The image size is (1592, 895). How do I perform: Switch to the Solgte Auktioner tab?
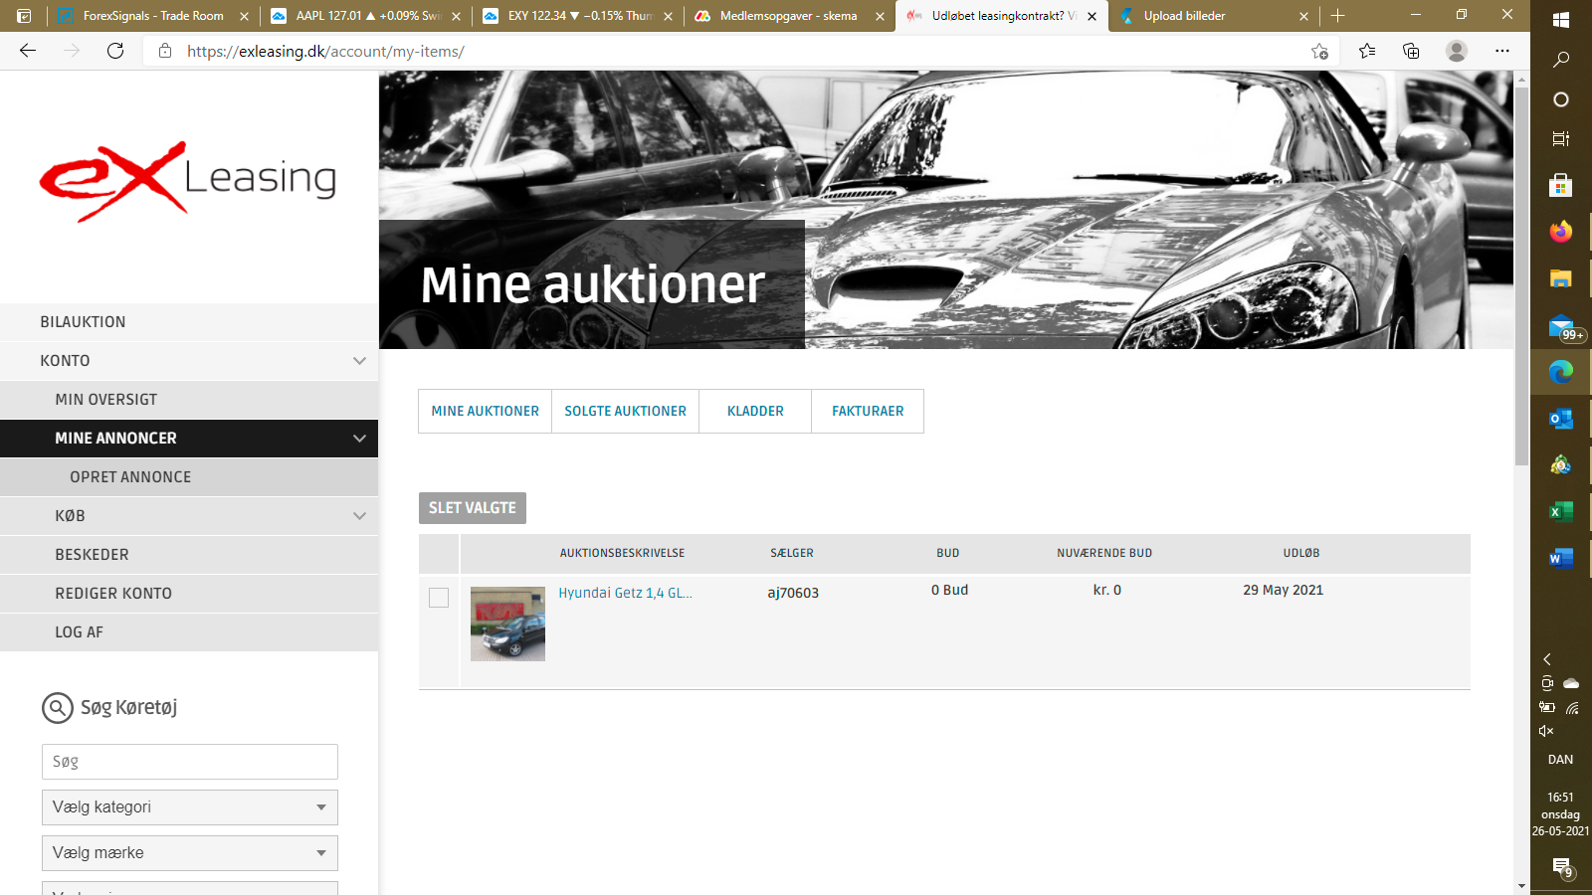(x=625, y=412)
